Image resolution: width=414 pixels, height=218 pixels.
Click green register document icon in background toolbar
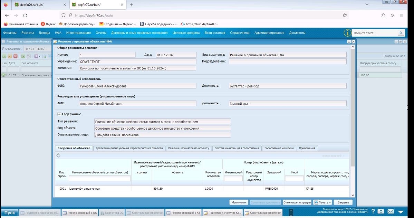[23, 56]
